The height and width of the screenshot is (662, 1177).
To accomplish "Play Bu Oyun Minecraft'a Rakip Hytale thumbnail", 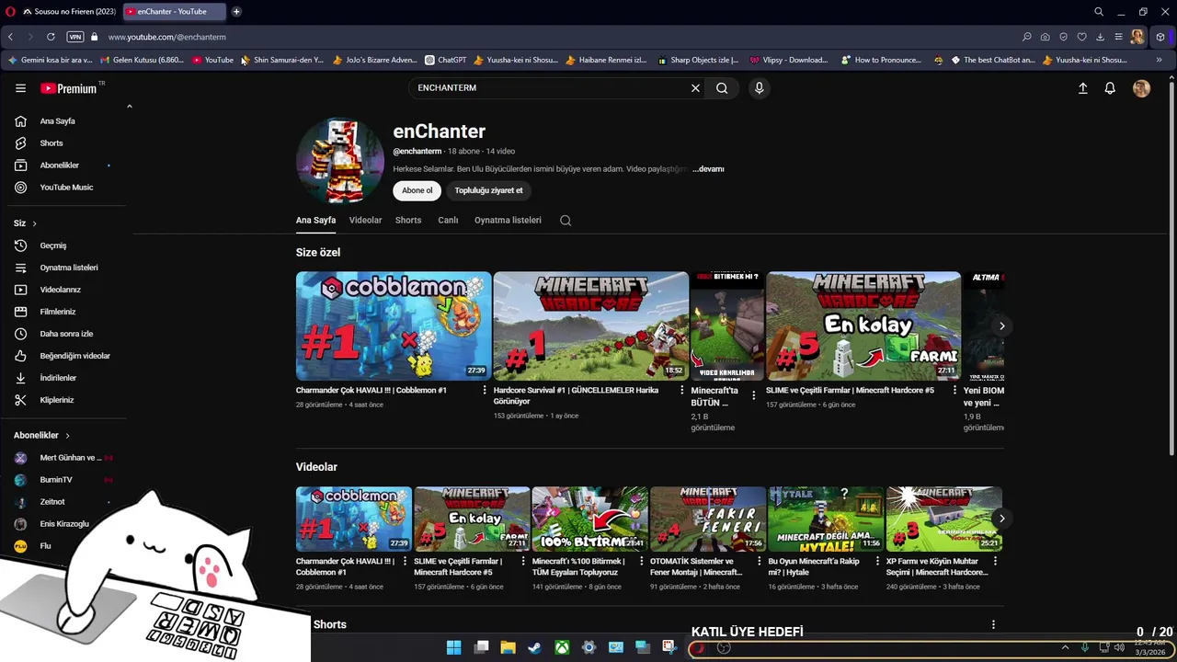I will tap(826, 519).
